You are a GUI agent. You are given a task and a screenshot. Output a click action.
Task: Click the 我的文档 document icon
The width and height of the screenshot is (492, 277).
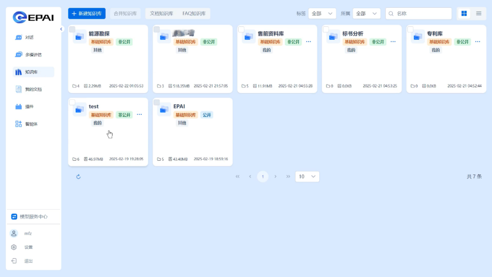(19, 89)
